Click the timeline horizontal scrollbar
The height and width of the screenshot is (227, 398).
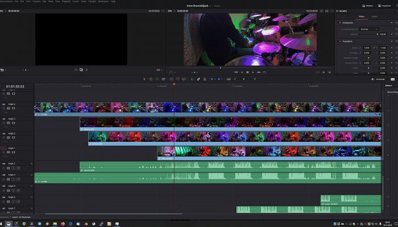(x=113, y=214)
